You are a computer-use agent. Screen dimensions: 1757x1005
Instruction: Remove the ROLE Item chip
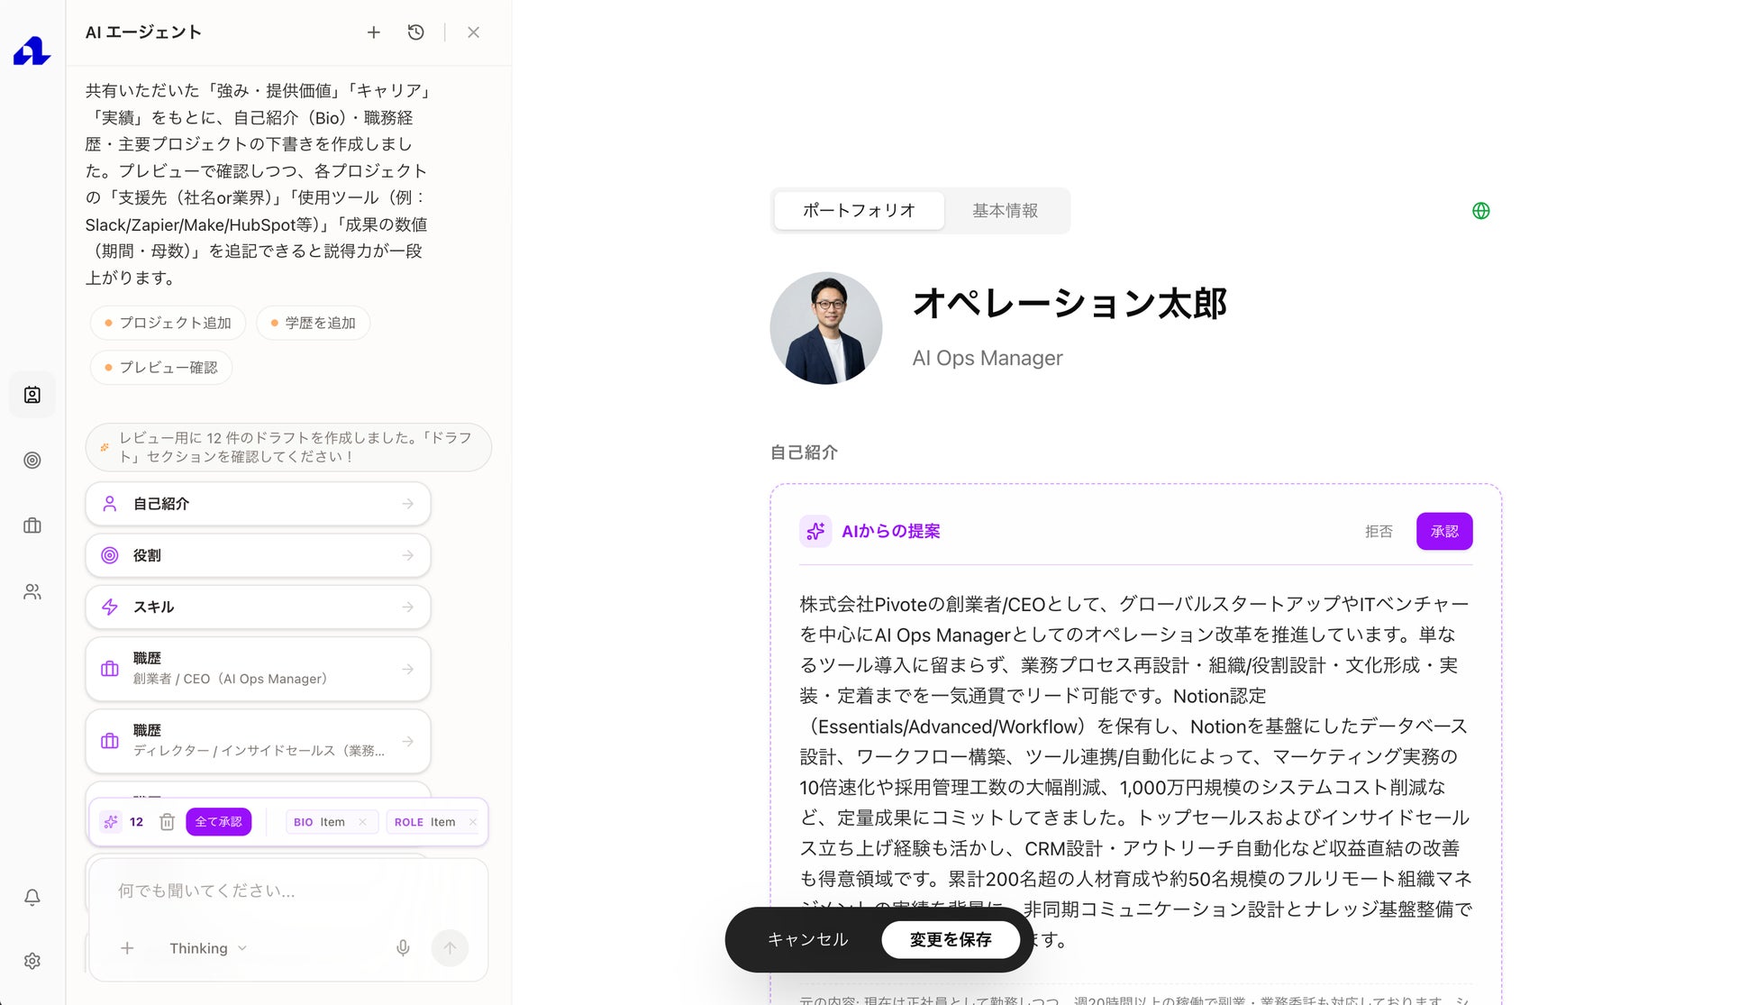click(472, 822)
